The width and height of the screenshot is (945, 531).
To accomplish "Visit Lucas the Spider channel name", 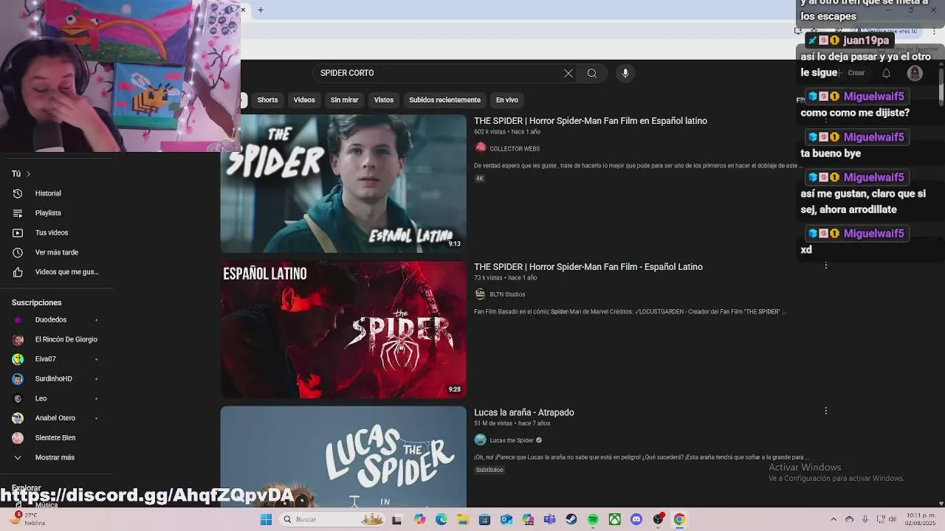I will (x=512, y=440).
